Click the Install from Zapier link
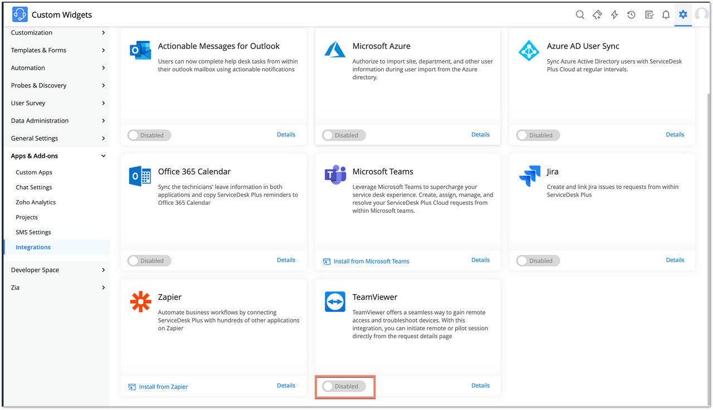This screenshot has height=410, width=713. [x=163, y=386]
